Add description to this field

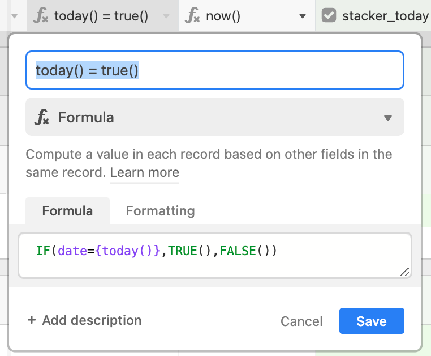click(x=85, y=320)
